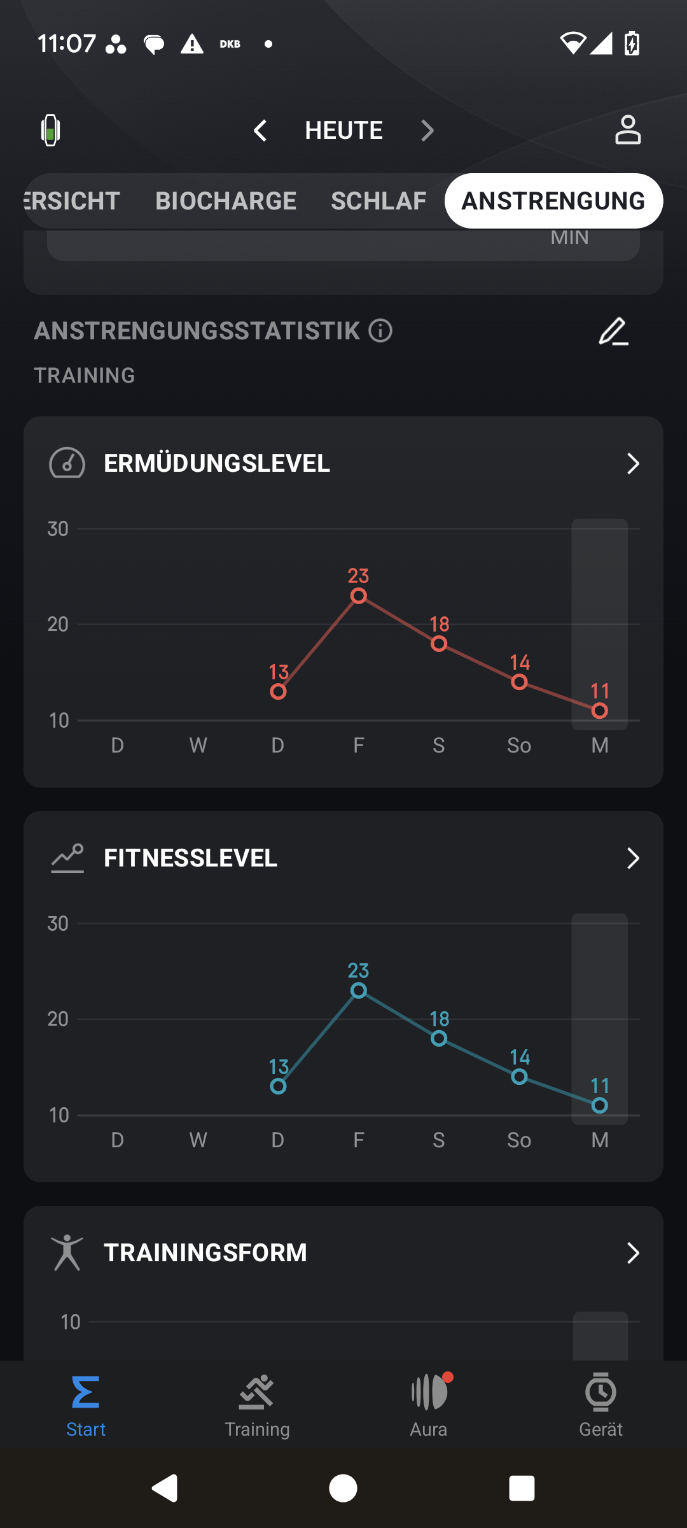Select Friday's 23 point on Ermüdungslevel chart
Image resolution: width=687 pixels, height=1528 pixels.
[x=359, y=596]
